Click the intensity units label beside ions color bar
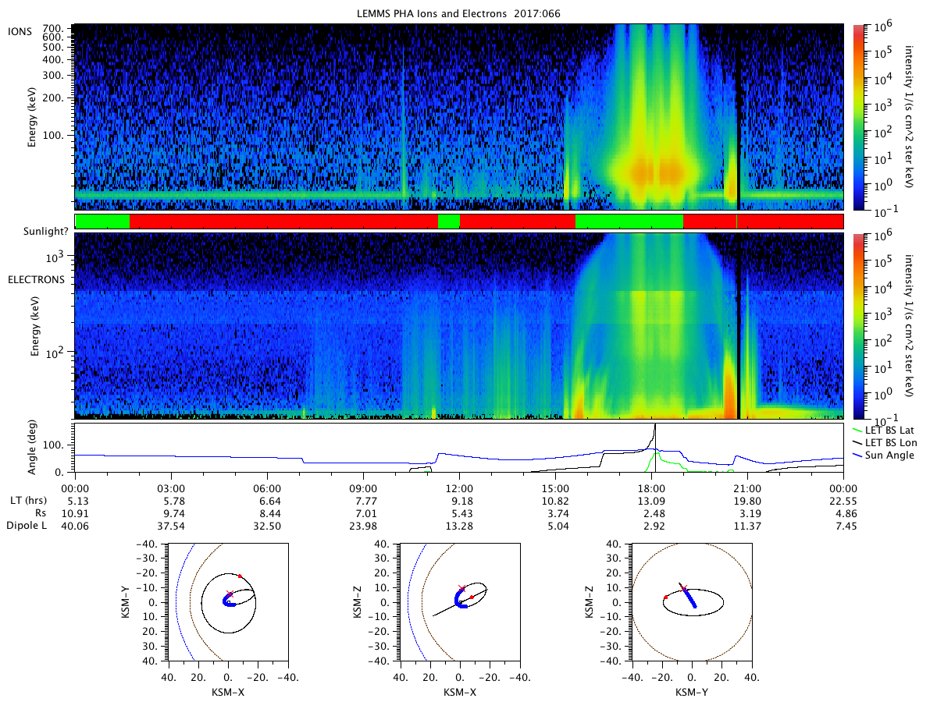Image resolution: width=937 pixels, height=702 pixels. tap(910, 115)
